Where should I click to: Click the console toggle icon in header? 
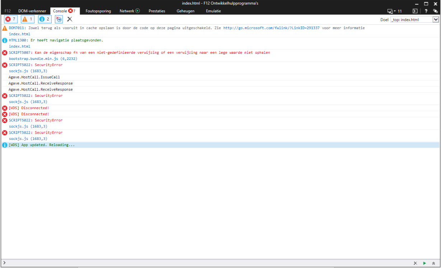[x=415, y=11]
